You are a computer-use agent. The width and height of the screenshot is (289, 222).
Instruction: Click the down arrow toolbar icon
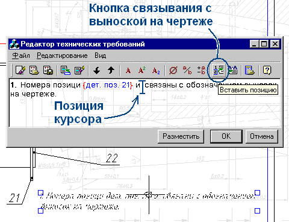97,71
